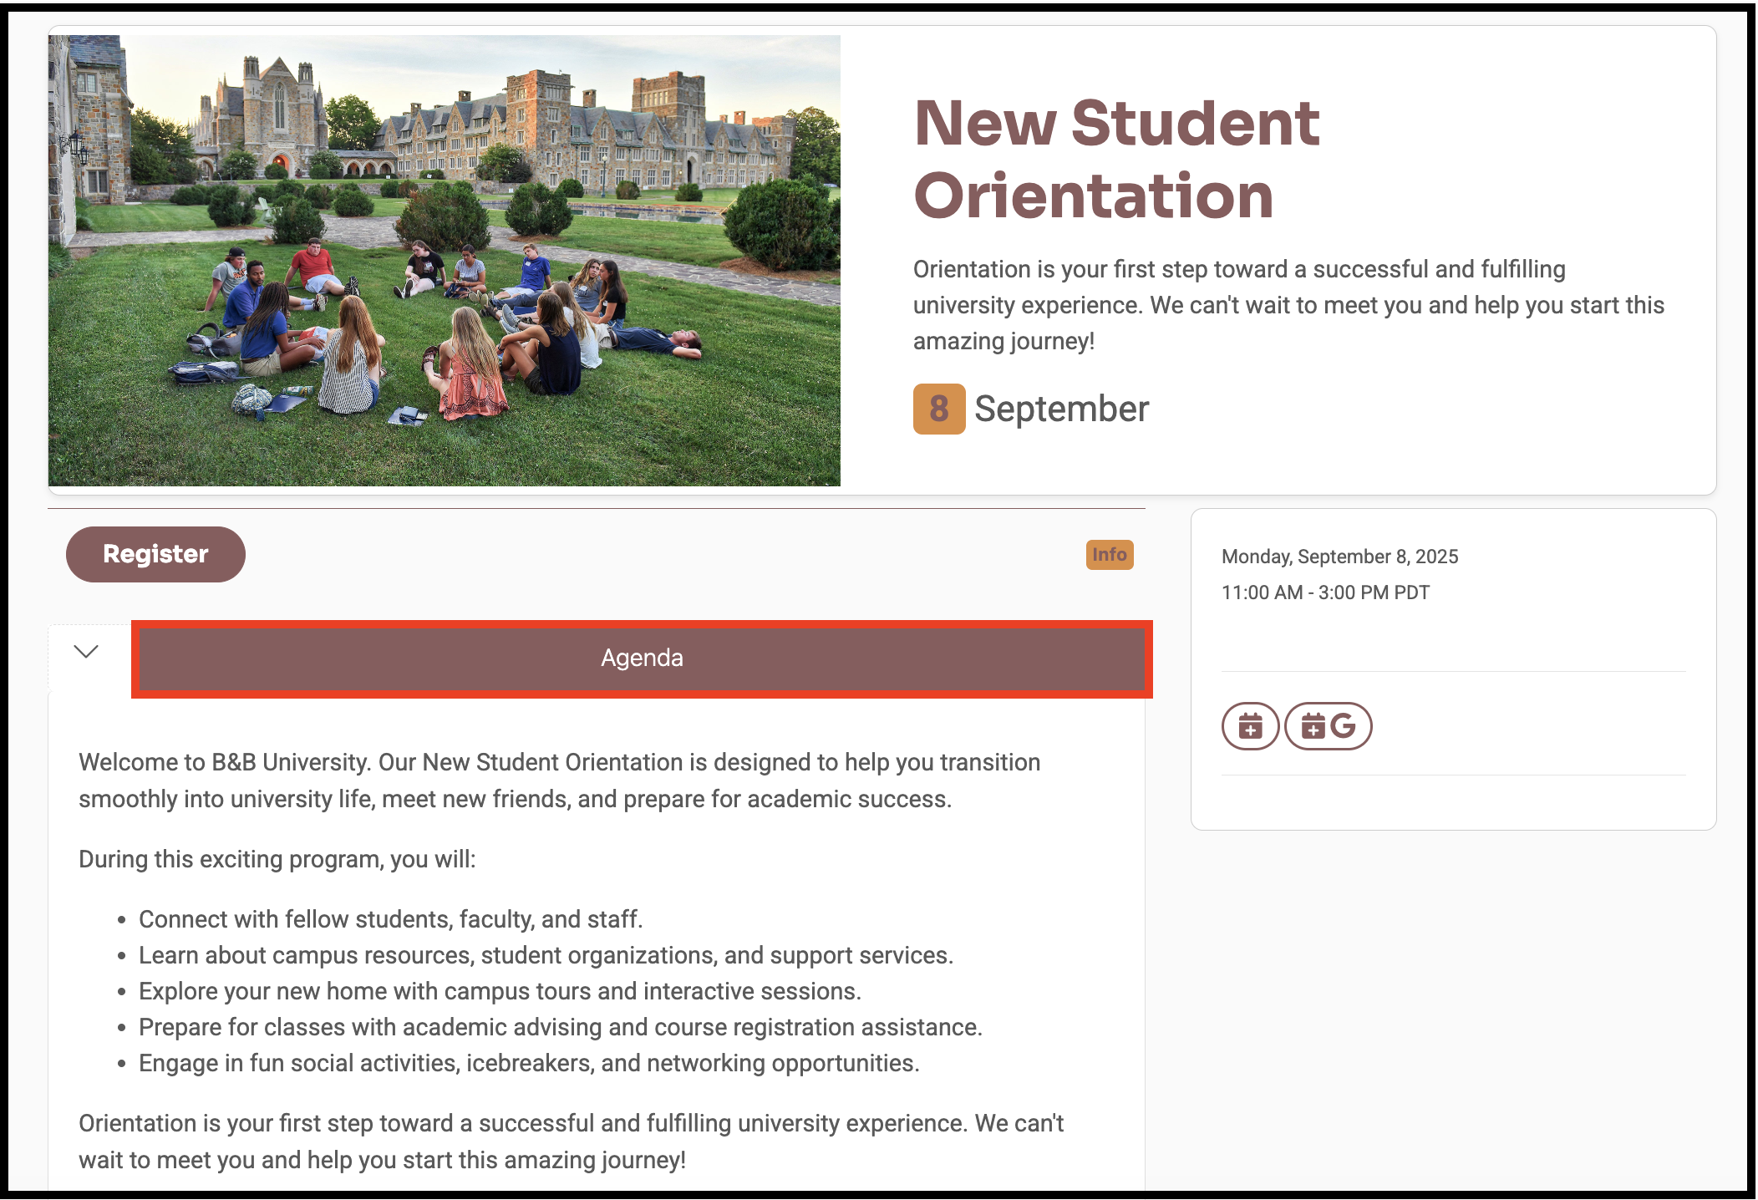The width and height of the screenshot is (1758, 1200).
Task: Click the 11:00 AM - 3:00 PM PDT time
Action: coord(1325,592)
